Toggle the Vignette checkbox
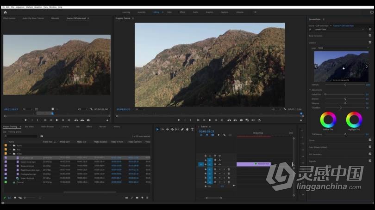Viewport: 375px width, 210px height. click(370, 161)
